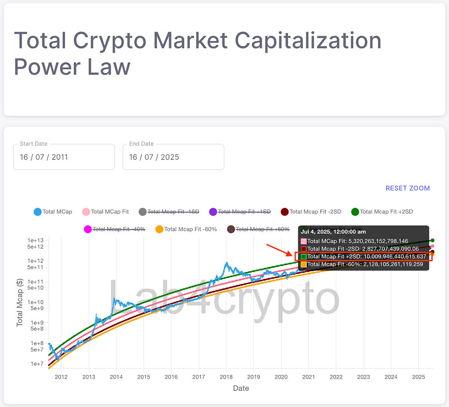Show the struck-through Total Mcap Fit -1SD label
The height and width of the screenshot is (407, 449).
click(x=173, y=212)
